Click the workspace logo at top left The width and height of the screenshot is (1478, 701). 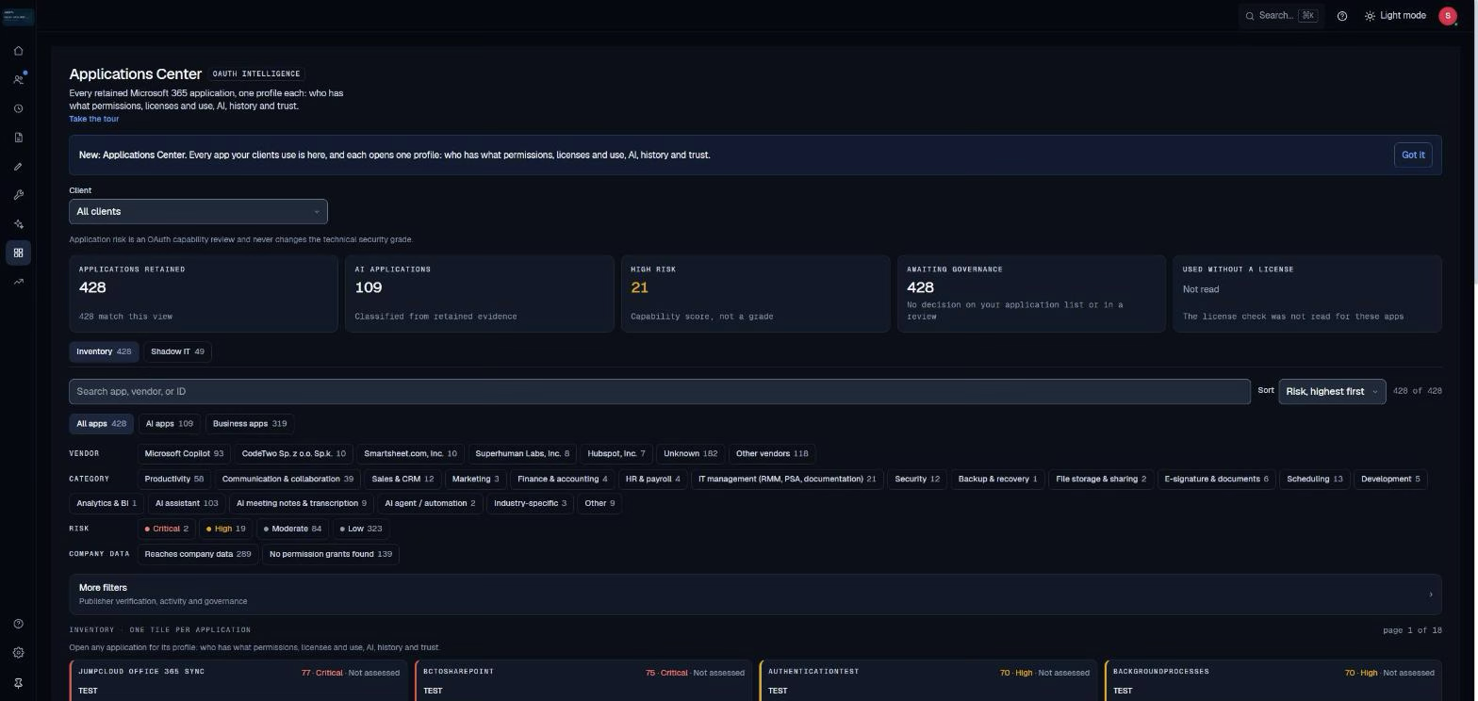[x=18, y=16]
